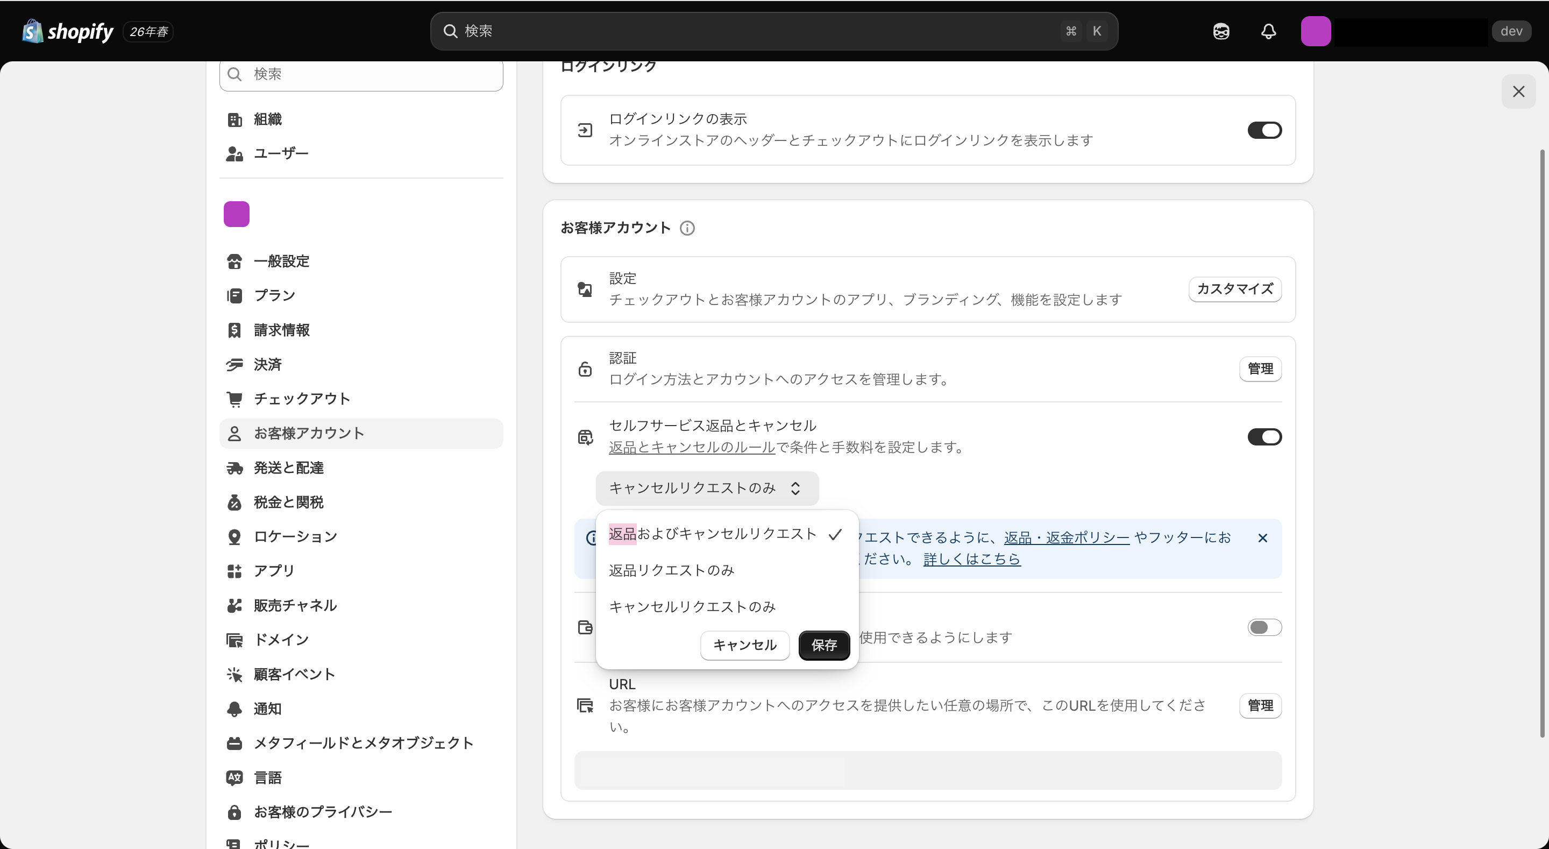The height and width of the screenshot is (849, 1549).
Task: Click the URL row icon
Action: [x=585, y=706]
